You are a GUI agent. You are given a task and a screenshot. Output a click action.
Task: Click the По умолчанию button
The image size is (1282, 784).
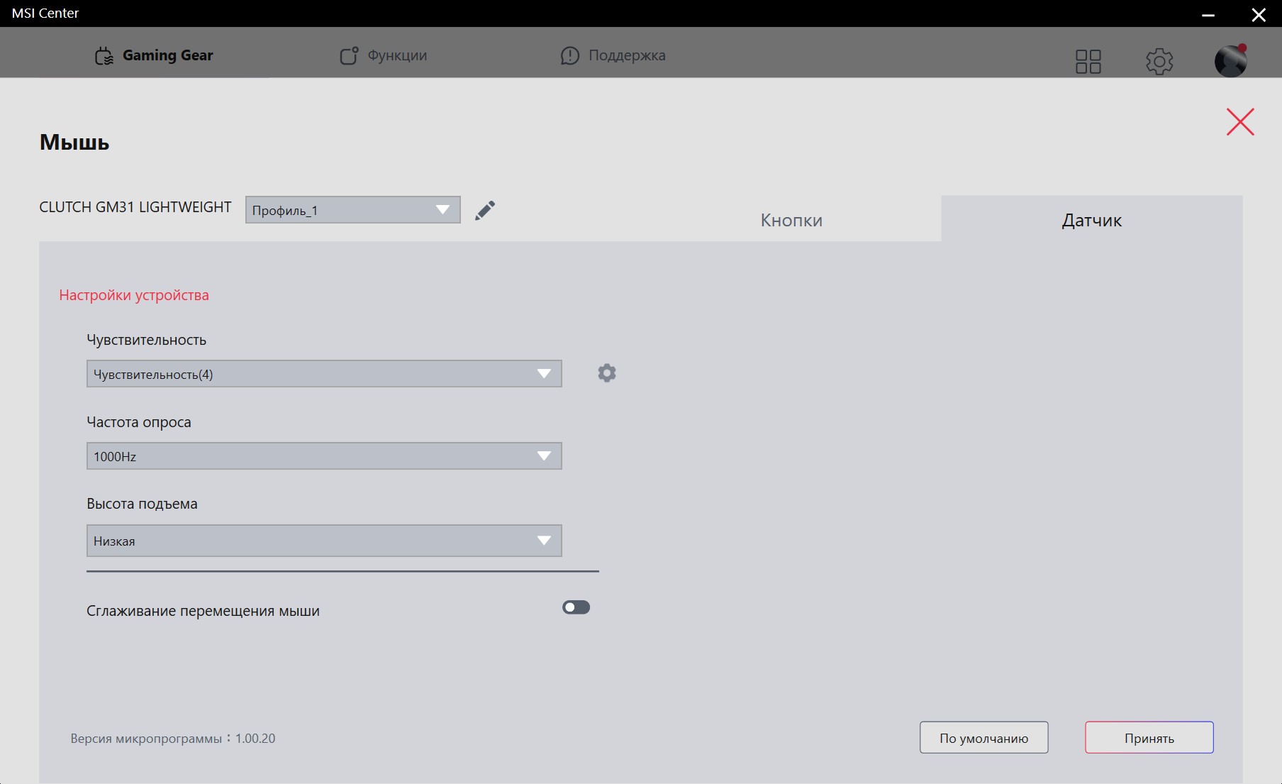983,738
